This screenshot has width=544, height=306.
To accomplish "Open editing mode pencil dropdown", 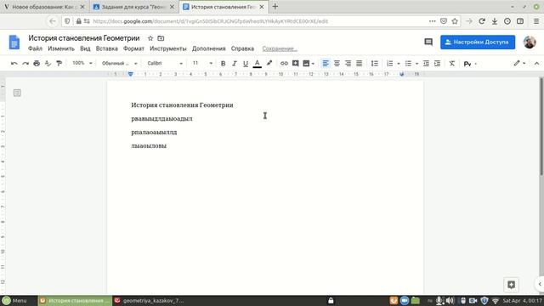I will click(519, 63).
